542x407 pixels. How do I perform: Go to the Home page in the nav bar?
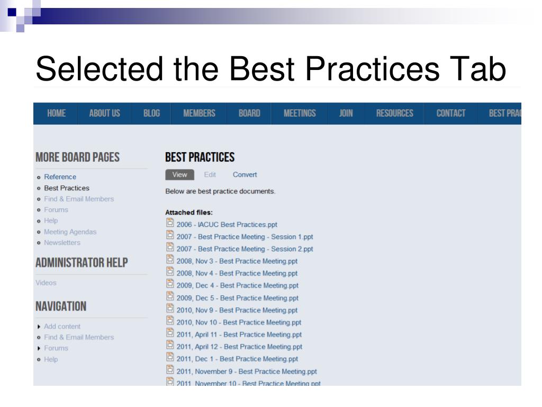(x=56, y=113)
